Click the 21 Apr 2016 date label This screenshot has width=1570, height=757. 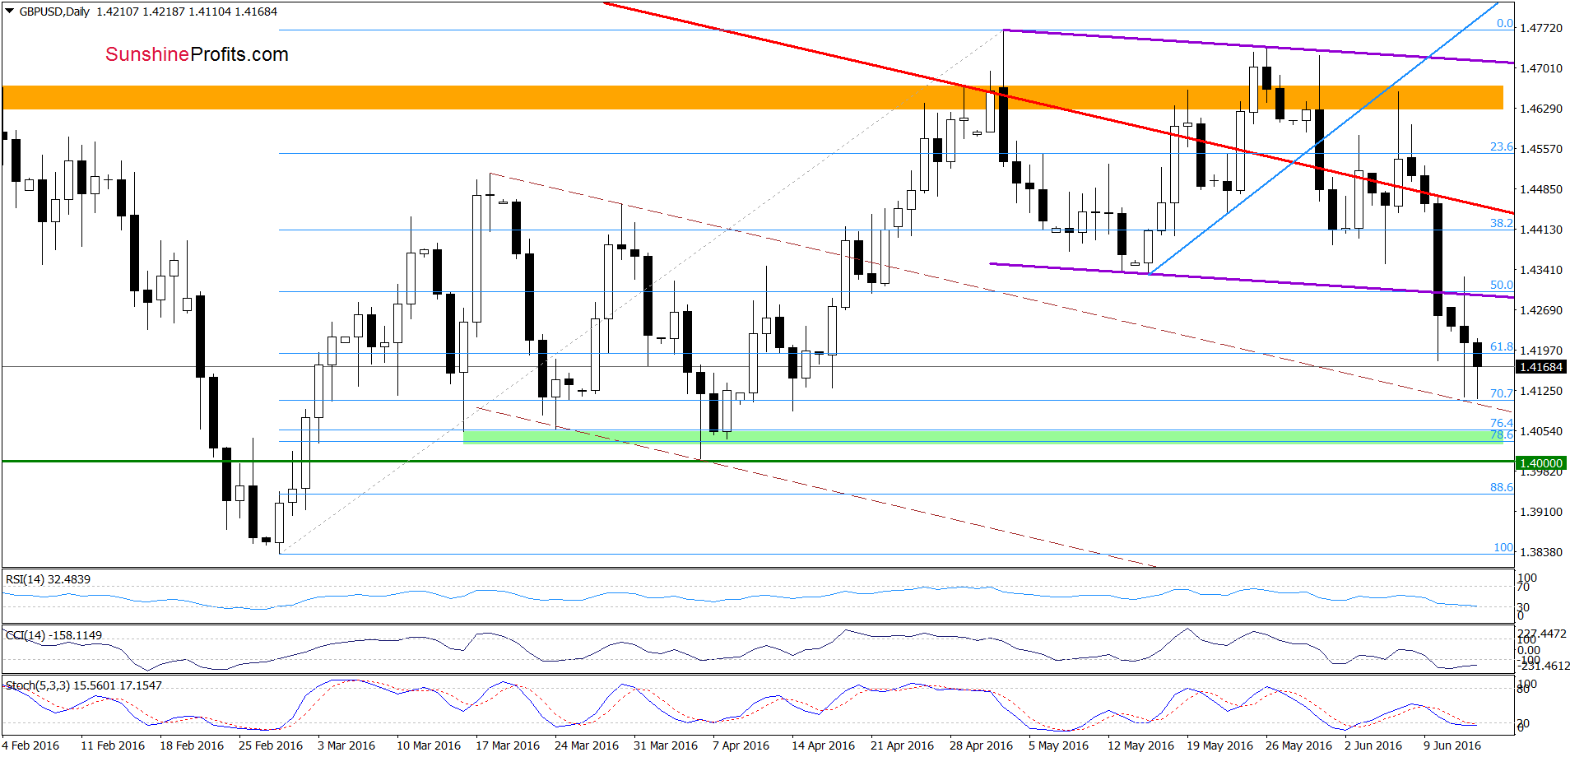pyautogui.click(x=902, y=745)
